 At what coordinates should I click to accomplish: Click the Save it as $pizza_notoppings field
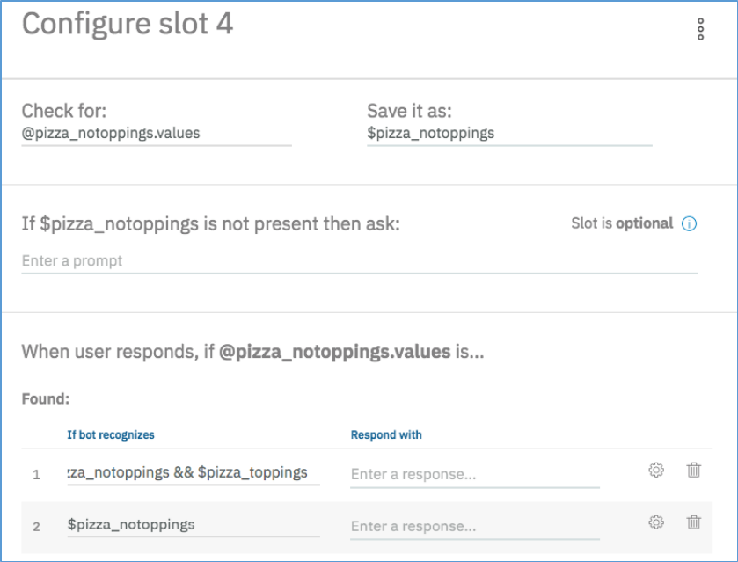508,134
